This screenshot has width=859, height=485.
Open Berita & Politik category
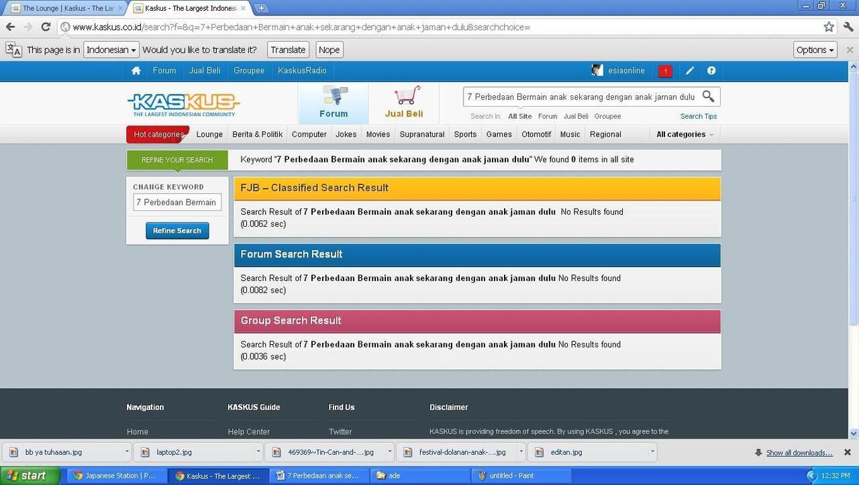tap(257, 134)
